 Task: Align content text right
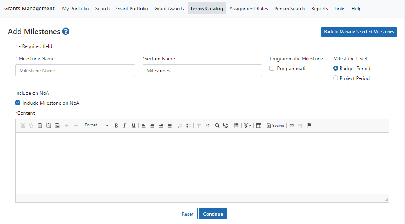point(161,126)
